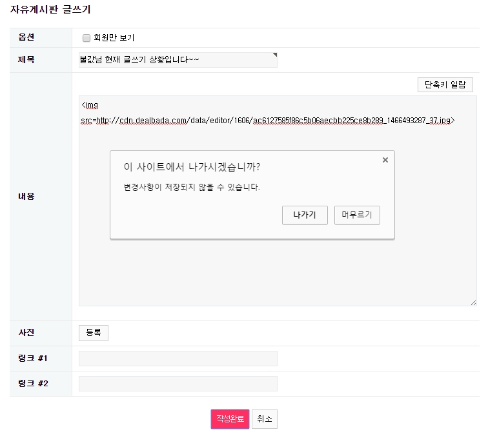This screenshot has height=434, width=488.
Task: Open the 단축키 일람 shortcut list
Action: click(x=445, y=84)
